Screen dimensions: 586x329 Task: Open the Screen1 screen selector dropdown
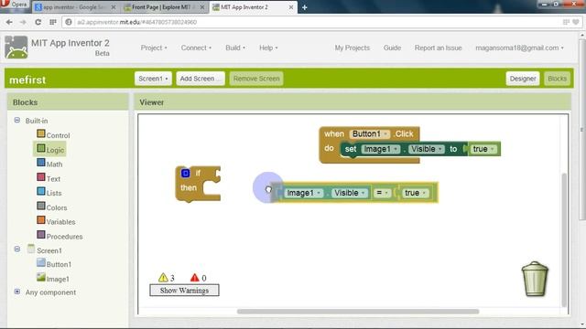coord(153,79)
